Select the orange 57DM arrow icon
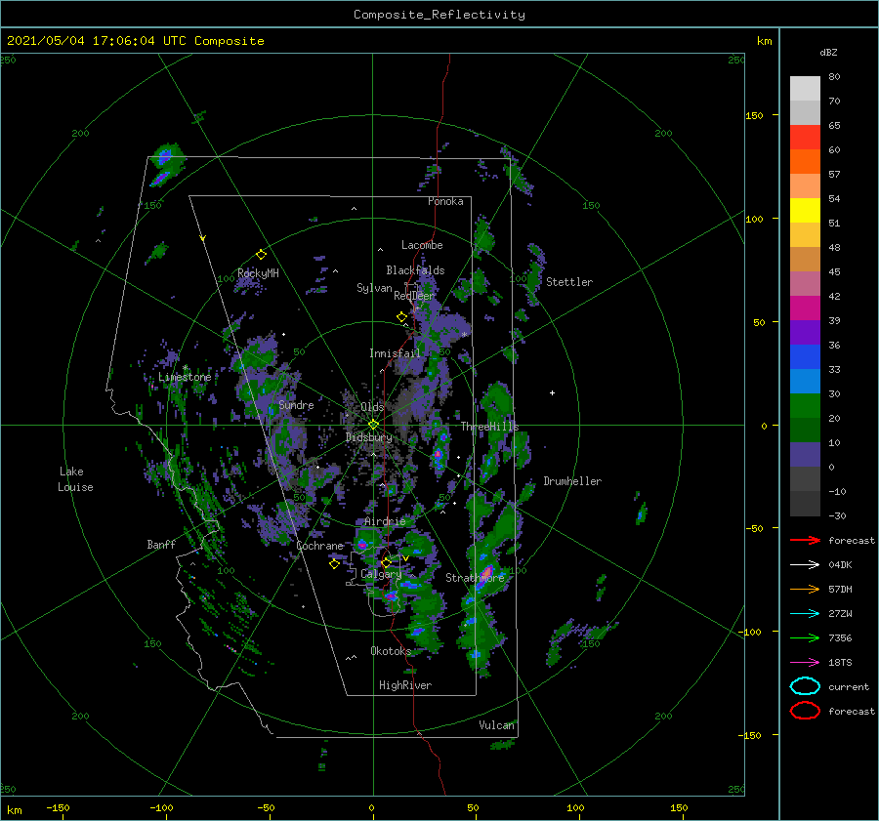The image size is (879, 821). point(805,589)
